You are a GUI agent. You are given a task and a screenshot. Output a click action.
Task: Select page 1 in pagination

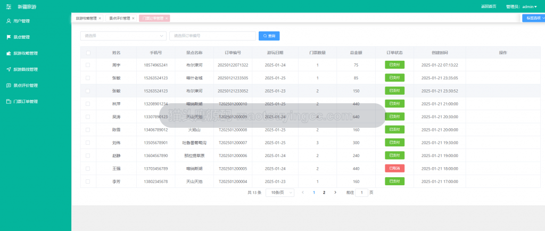(x=314, y=192)
